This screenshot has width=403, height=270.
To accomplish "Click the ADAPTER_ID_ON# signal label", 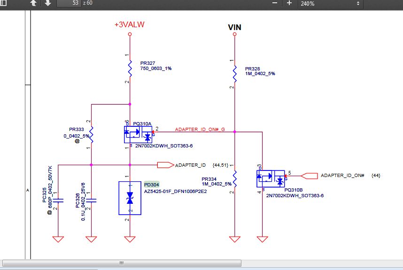I will pos(342,176).
